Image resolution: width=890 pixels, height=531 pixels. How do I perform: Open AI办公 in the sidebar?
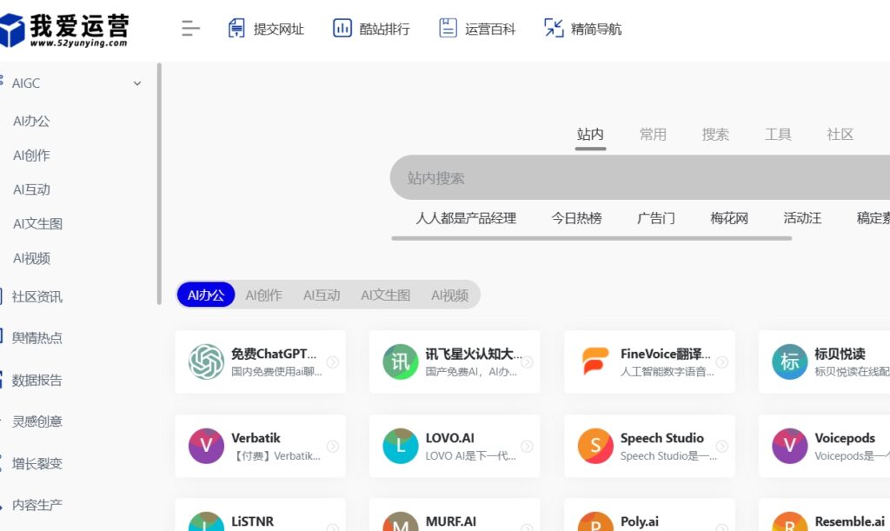(31, 121)
